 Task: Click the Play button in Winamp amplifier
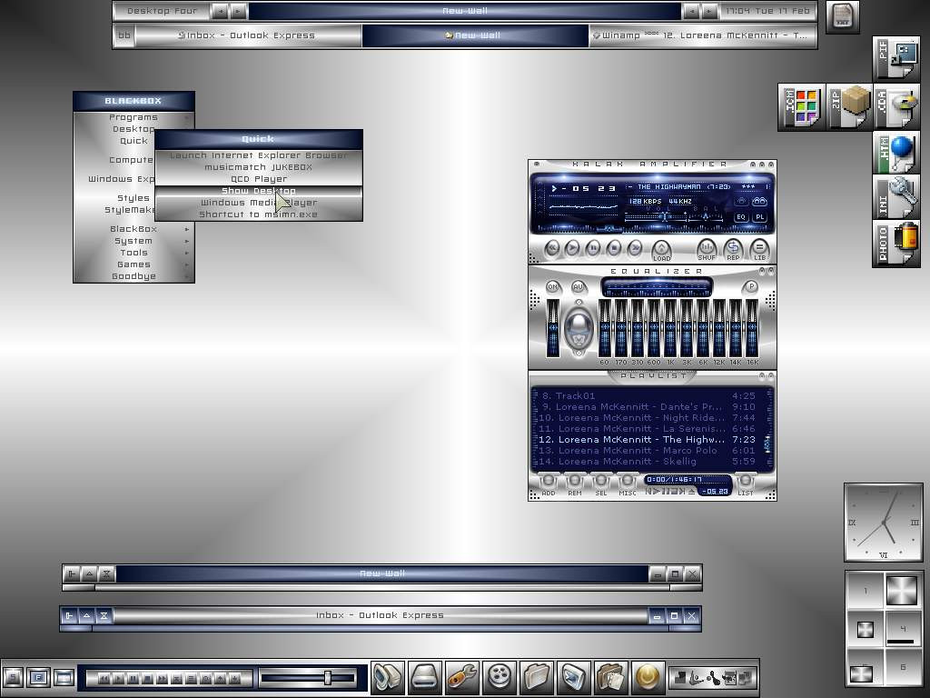point(572,248)
